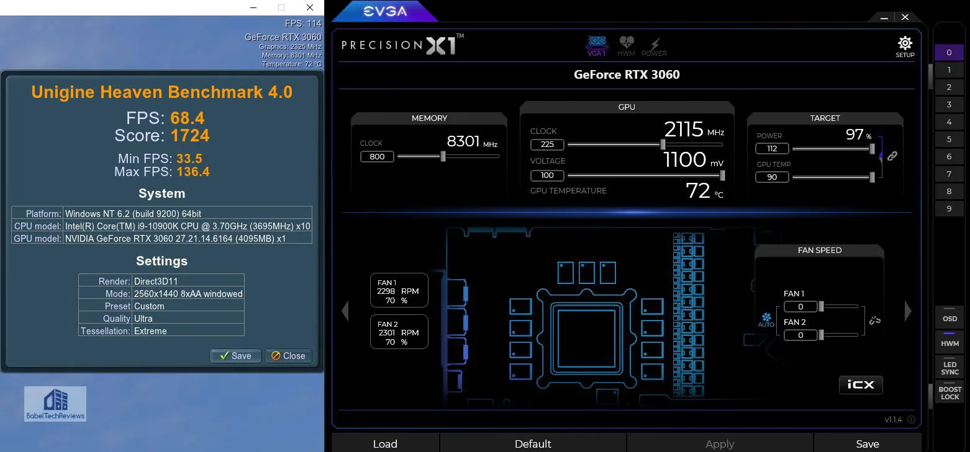Select profile slot 6
This screenshot has width=970, height=452.
click(949, 157)
